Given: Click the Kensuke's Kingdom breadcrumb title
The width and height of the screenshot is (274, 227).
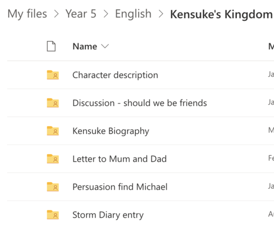Looking at the screenshot, I should pos(221,14).
